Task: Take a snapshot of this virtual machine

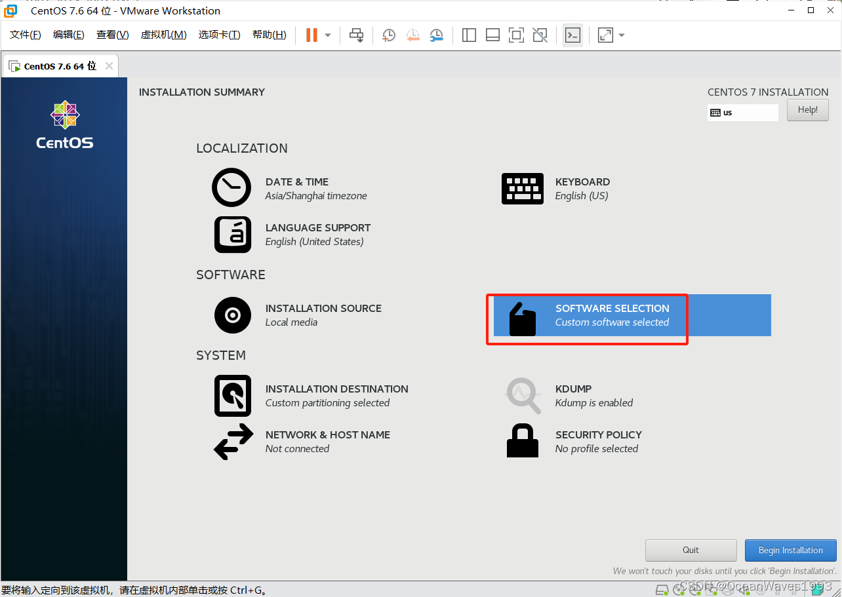Action: [x=389, y=35]
